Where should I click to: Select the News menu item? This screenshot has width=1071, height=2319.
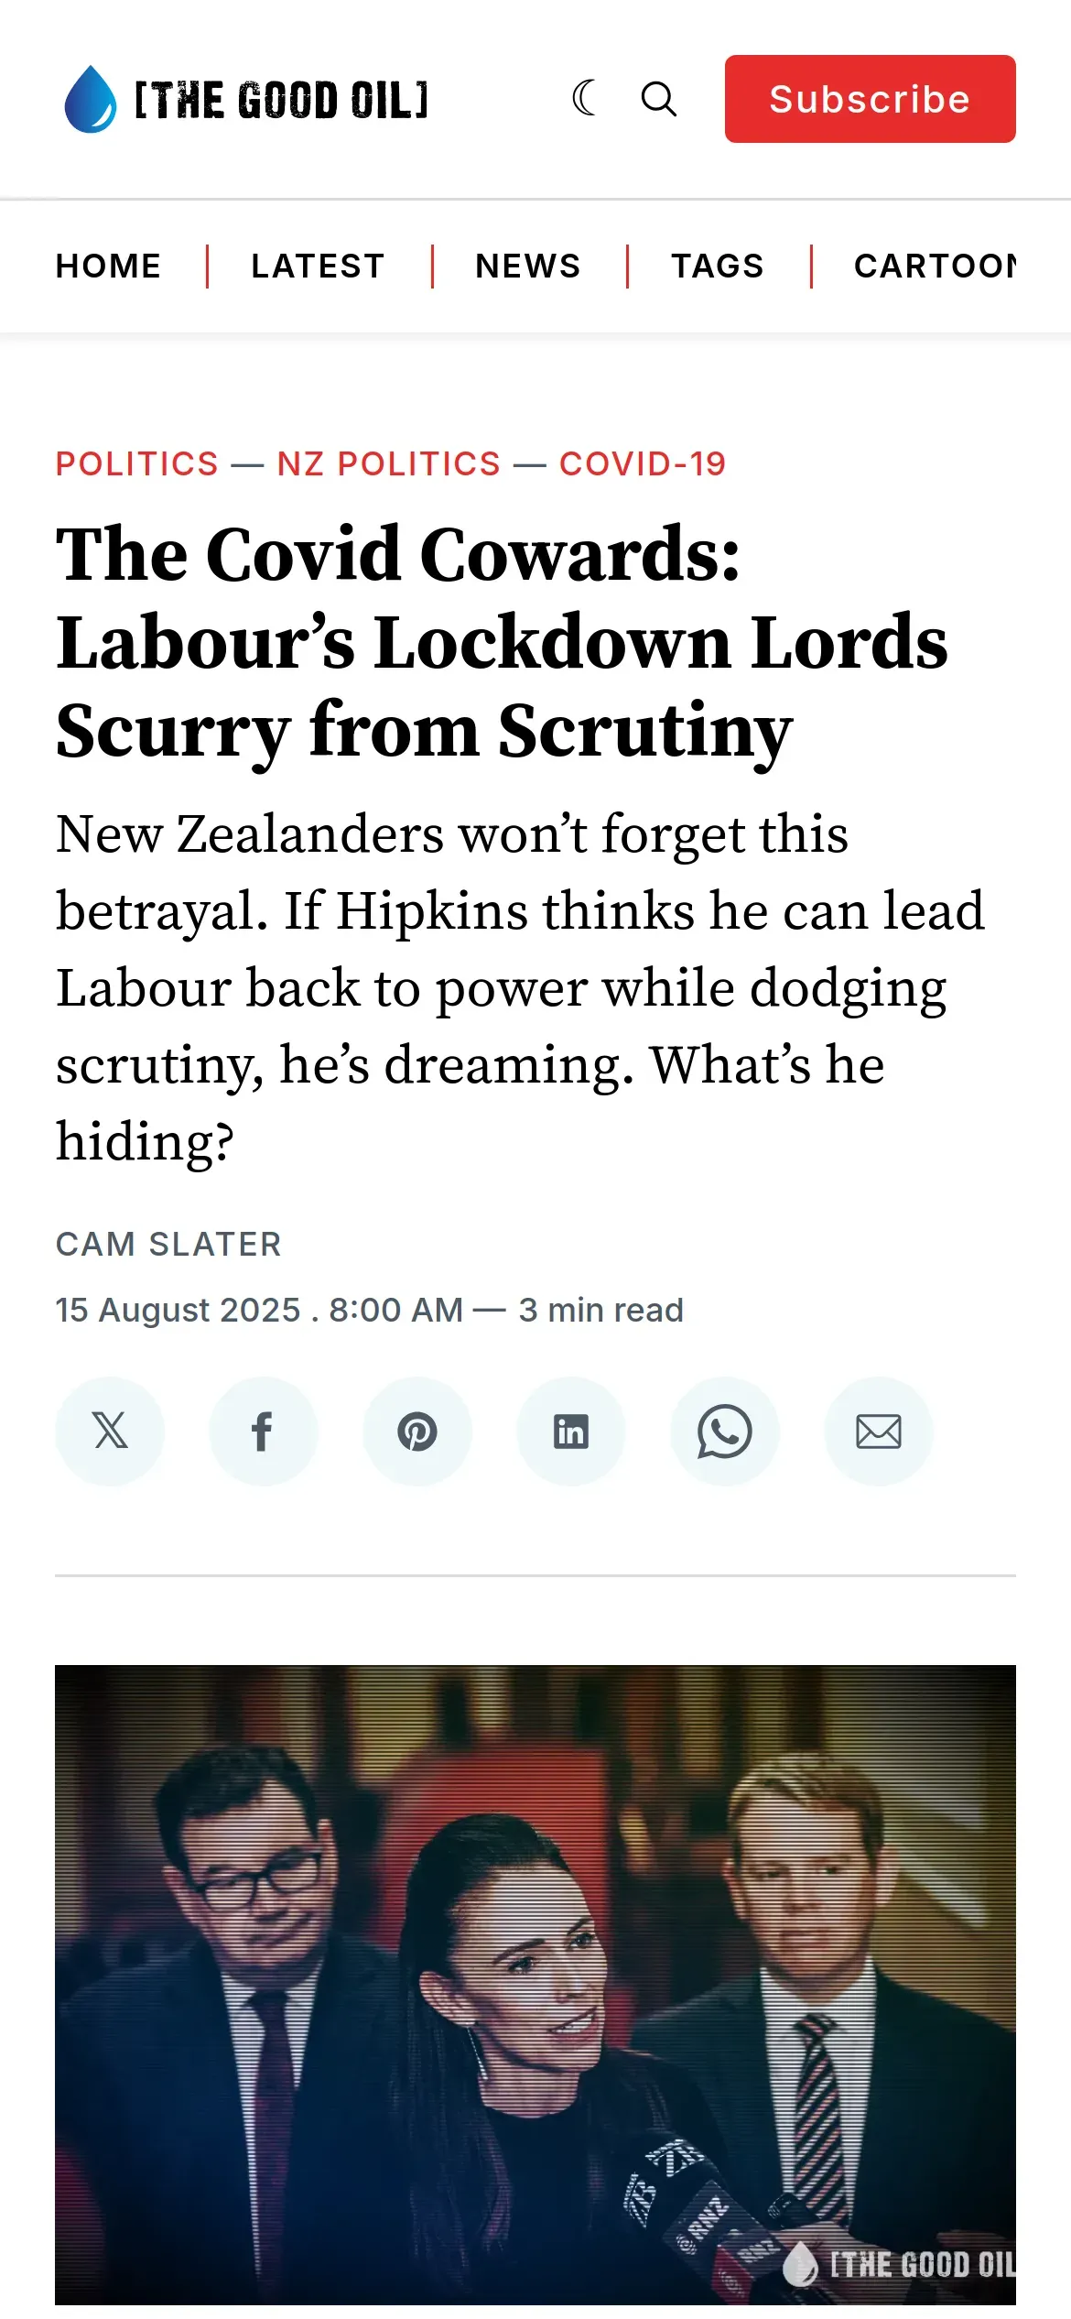click(x=528, y=266)
